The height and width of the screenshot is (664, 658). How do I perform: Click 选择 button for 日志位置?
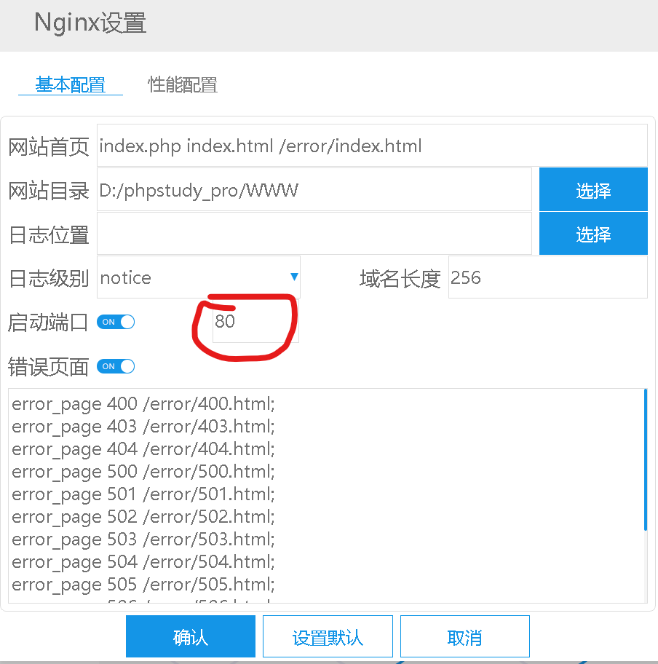click(593, 234)
